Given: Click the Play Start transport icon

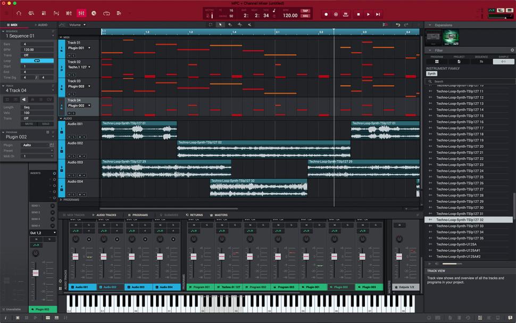Looking at the screenshot, I should [x=378, y=14].
